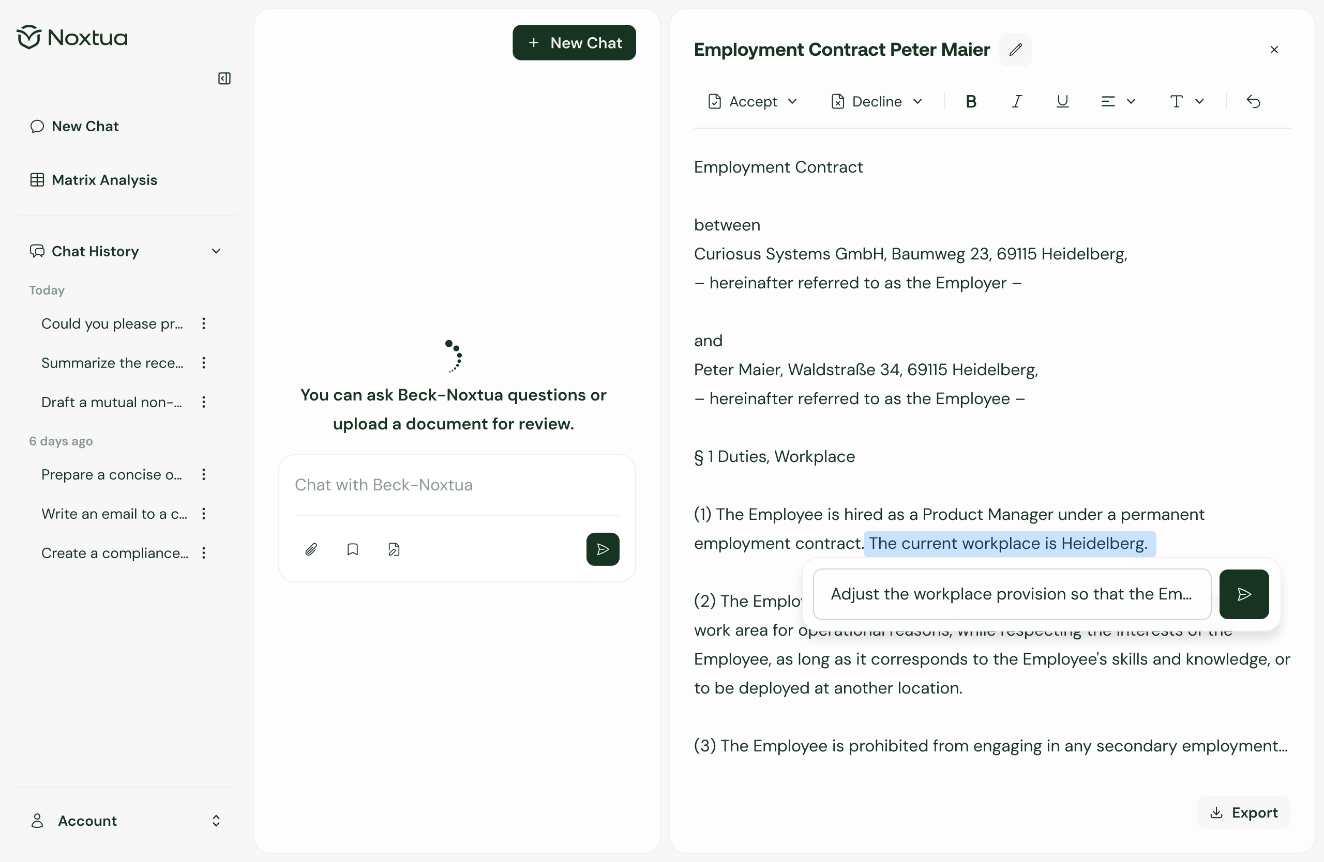This screenshot has height=862, width=1324.
Task: Collapse the sidebar panel icon
Action: pyautogui.click(x=224, y=79)
